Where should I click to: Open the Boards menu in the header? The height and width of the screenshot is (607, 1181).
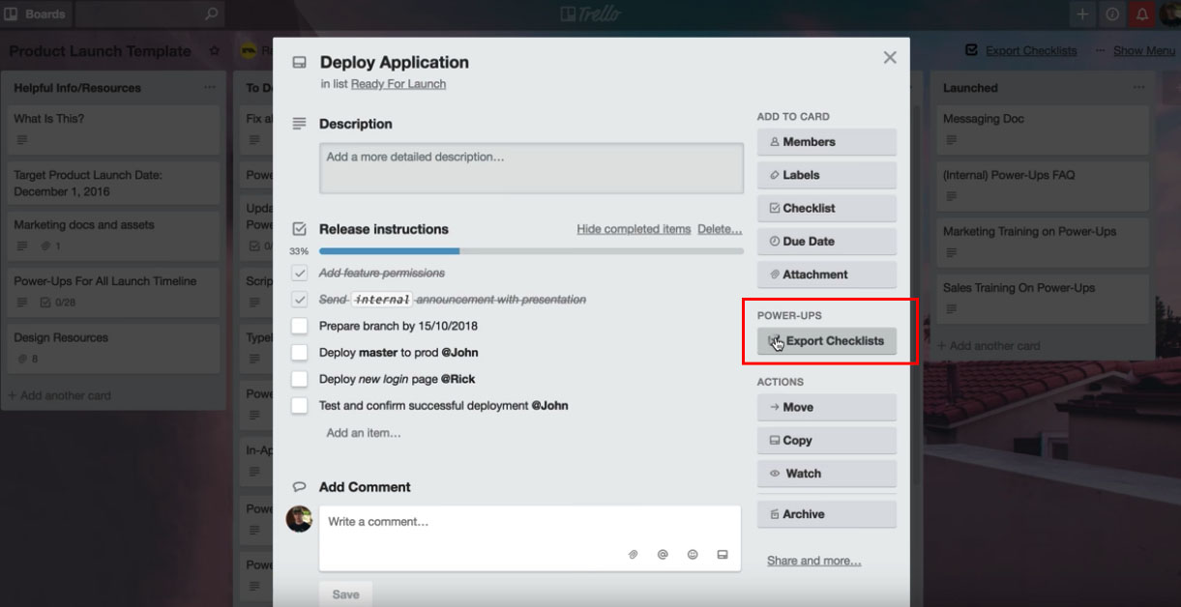click(x=36, y=14)
